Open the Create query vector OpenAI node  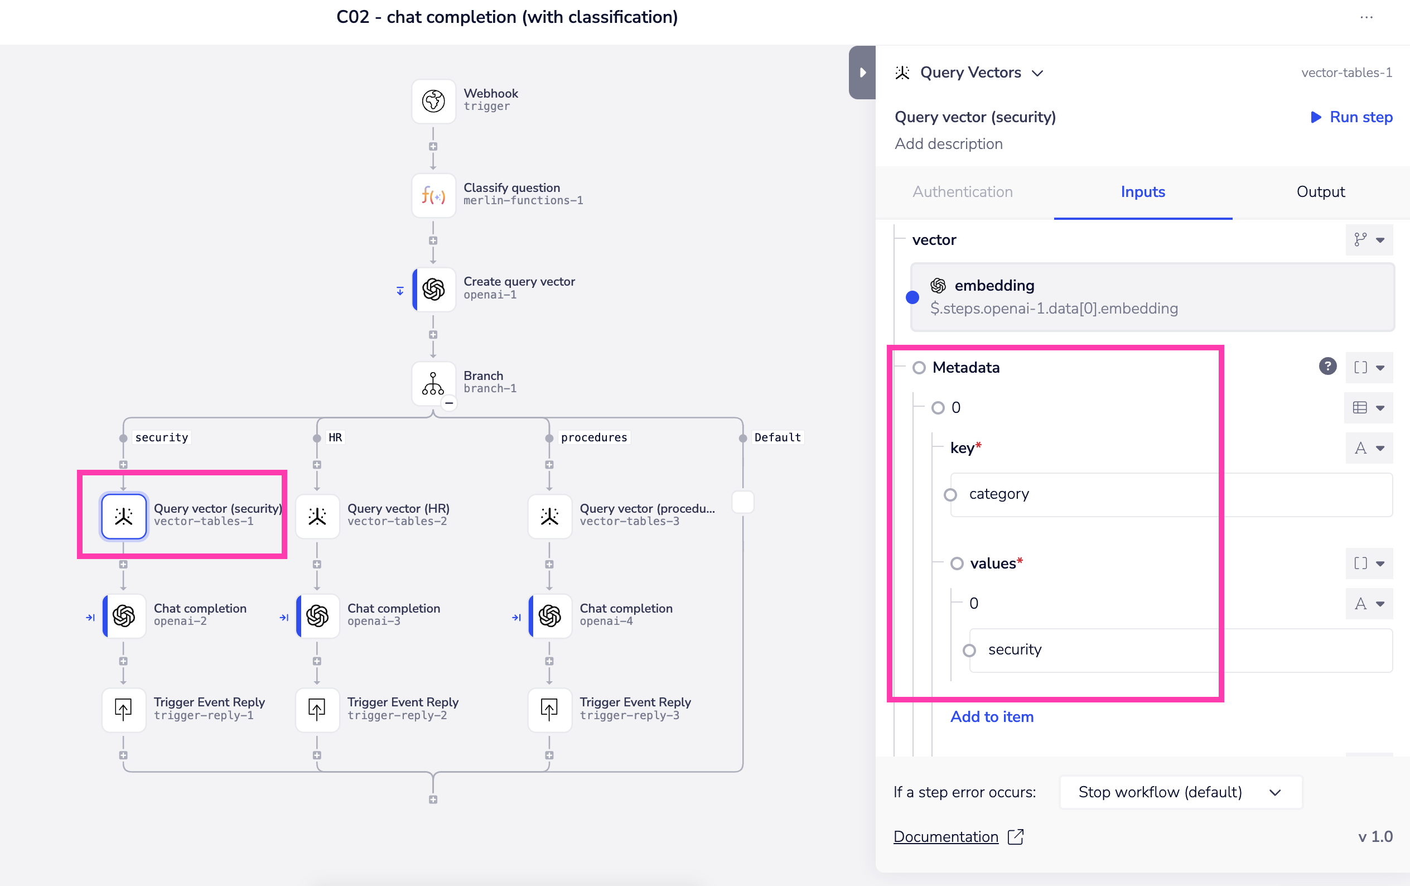(x=433, y=289)
